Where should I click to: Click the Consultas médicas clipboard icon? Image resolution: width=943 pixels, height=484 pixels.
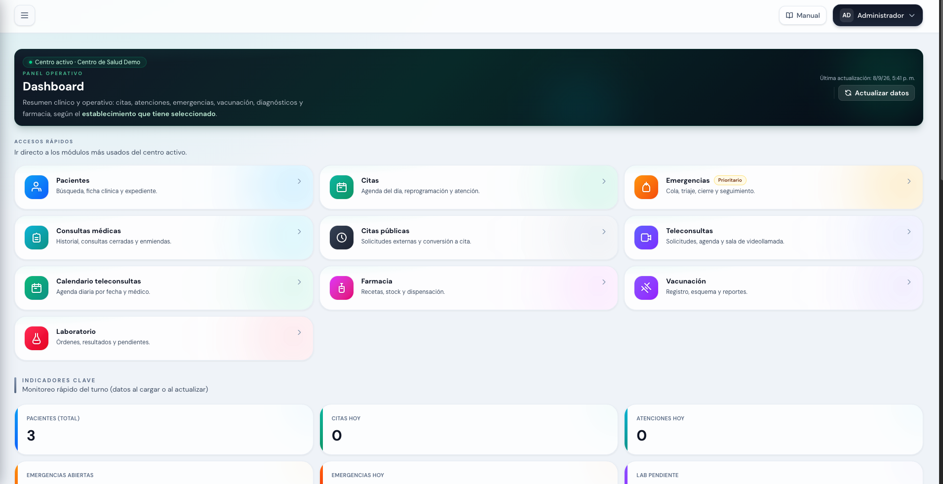point(37,238)
